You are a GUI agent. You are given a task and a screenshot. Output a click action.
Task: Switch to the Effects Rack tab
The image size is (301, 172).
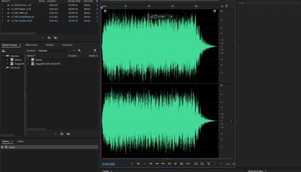31,45
